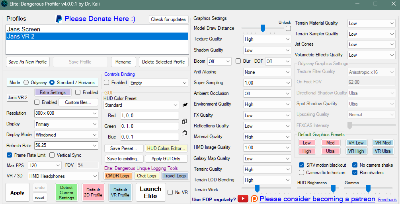Check the No VR box
The image size is (400, 204).
pyautogui.click(x=170, y=192)
